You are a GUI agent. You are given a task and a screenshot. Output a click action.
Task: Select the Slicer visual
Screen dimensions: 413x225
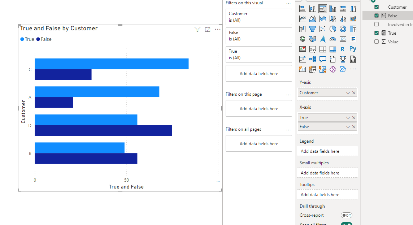[312, 49]
